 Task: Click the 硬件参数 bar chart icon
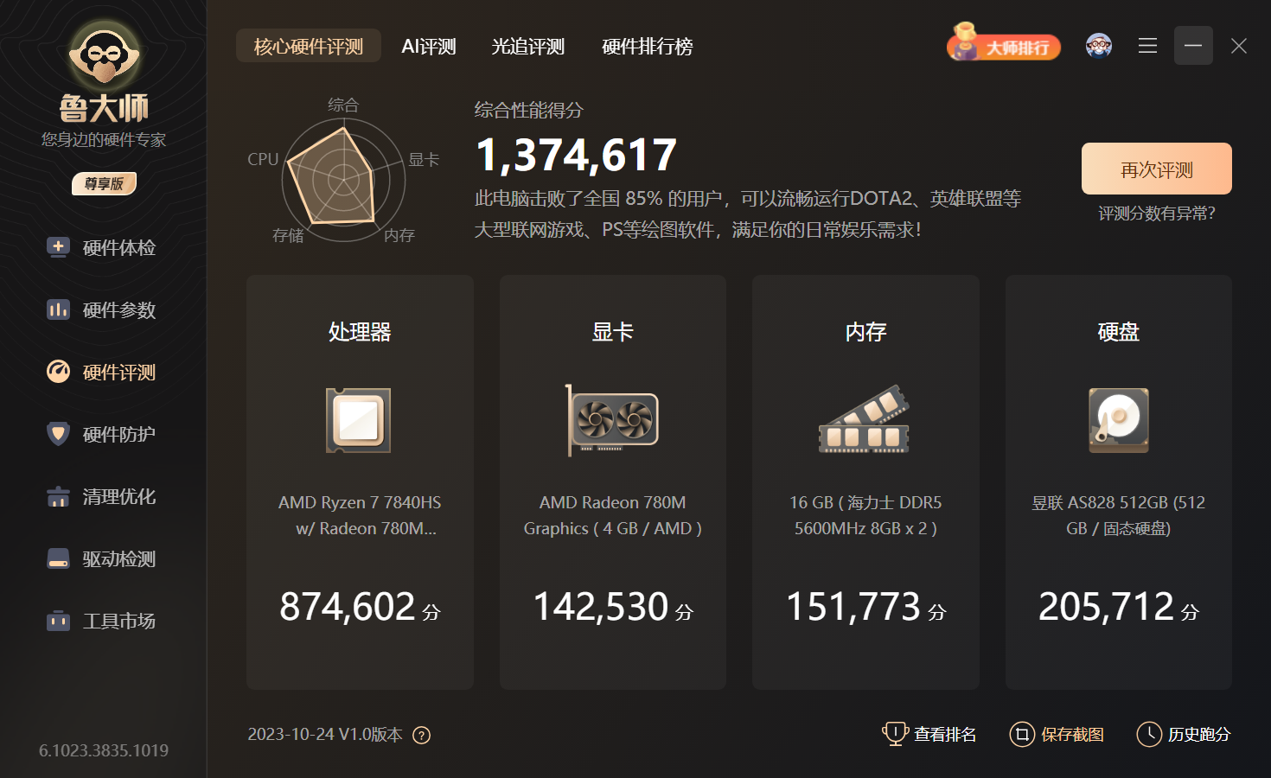tap(58, 309)
